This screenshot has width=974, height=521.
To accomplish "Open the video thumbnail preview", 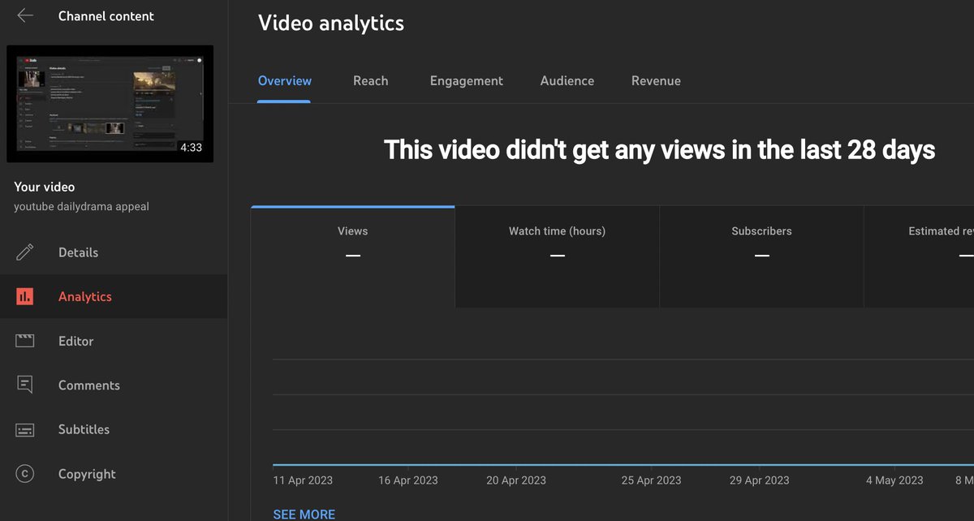I will tap(110, 104).
